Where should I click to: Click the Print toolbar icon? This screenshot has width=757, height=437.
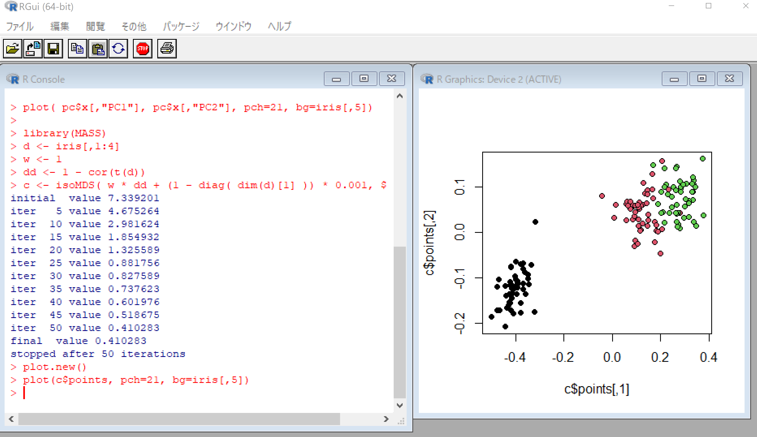pos(167,48)
